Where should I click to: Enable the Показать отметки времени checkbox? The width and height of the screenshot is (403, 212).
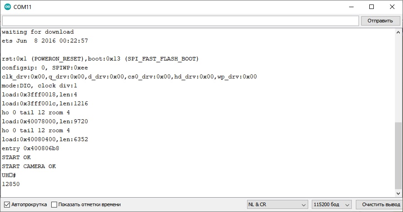point(54,204)
